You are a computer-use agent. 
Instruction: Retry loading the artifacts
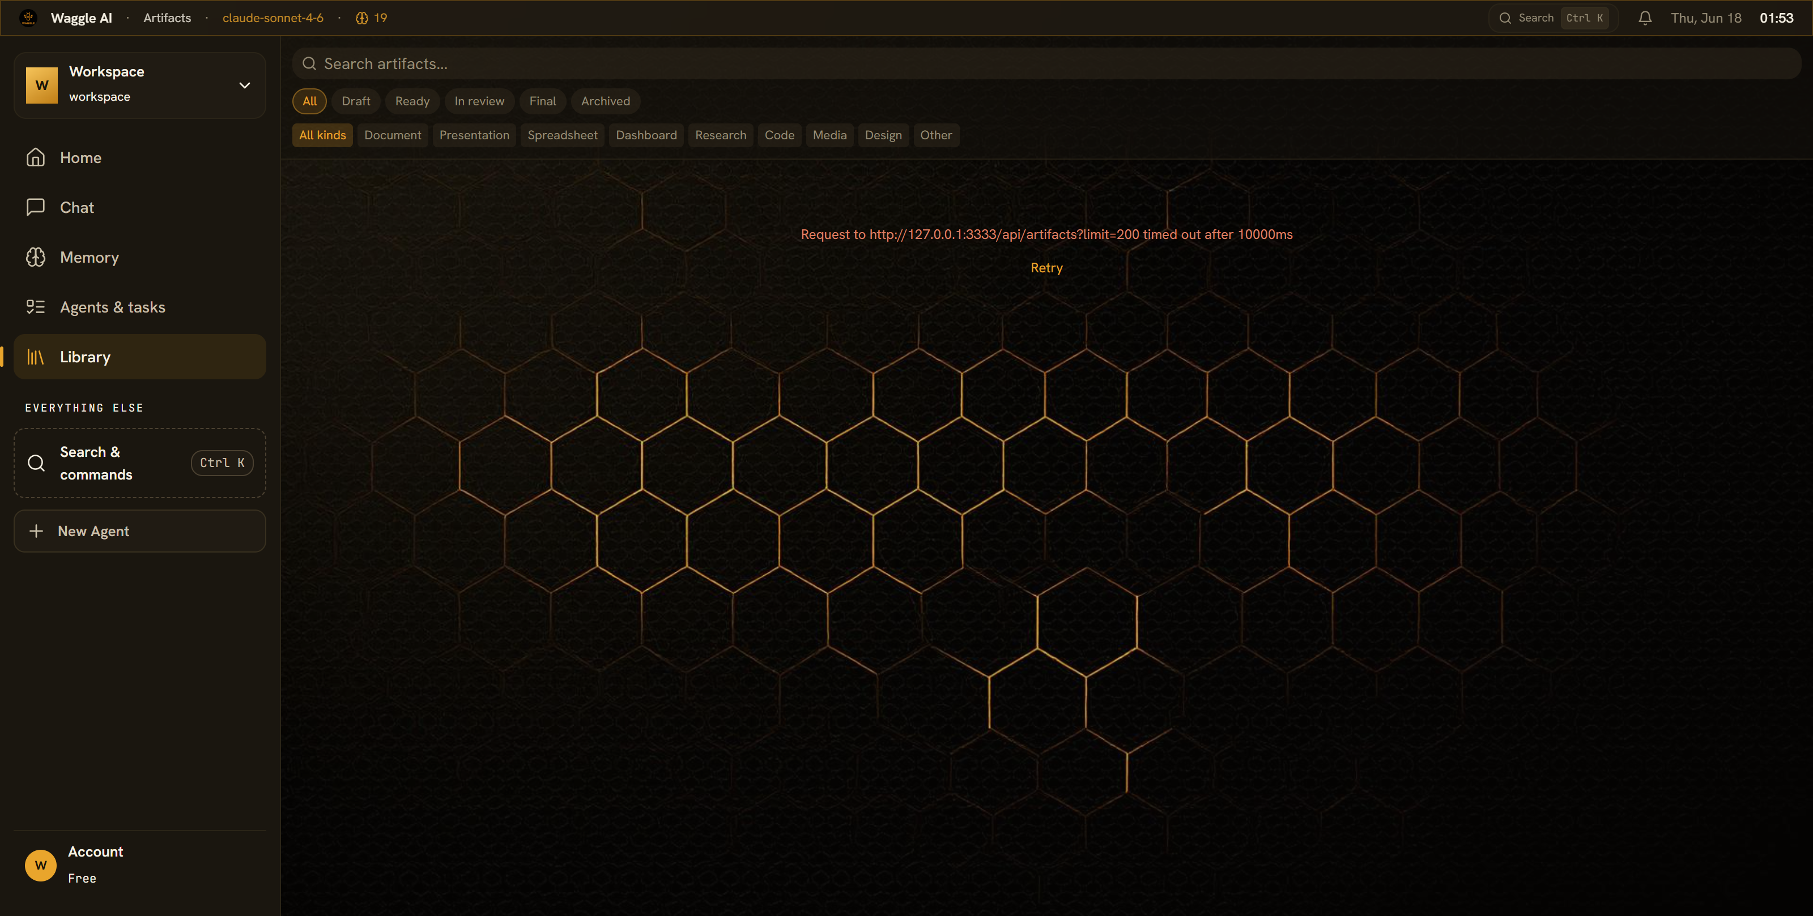(1046, 268)
